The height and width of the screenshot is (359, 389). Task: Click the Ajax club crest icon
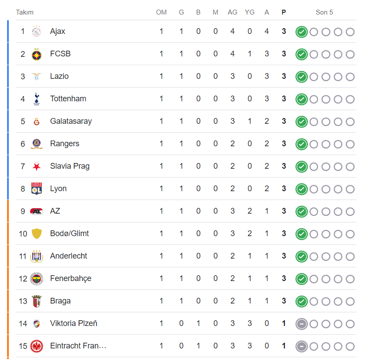point(37,32)
